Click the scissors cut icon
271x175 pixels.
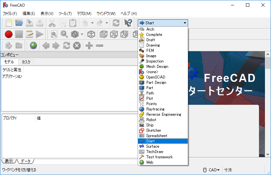tap(52, 23)
